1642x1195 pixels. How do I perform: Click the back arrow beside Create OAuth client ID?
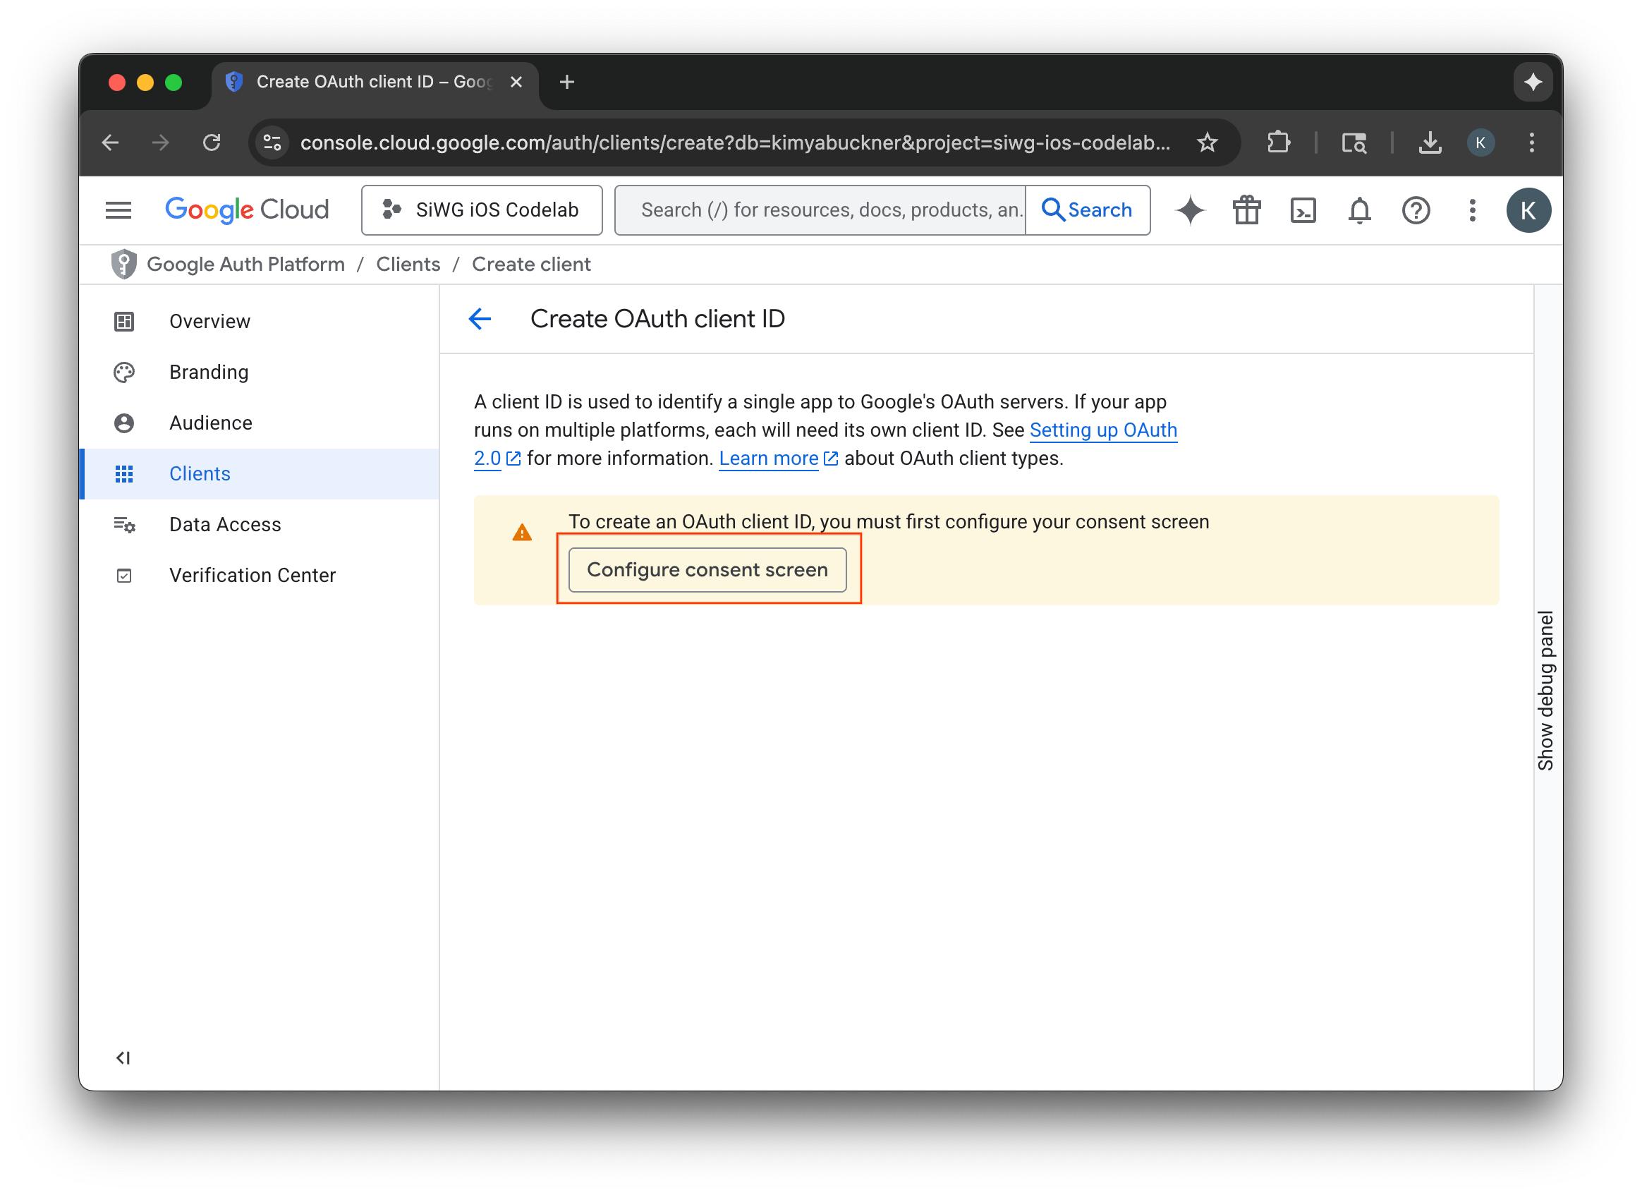480,319
